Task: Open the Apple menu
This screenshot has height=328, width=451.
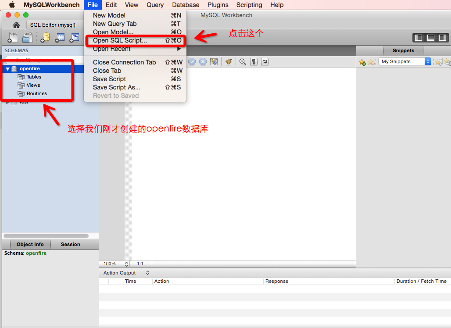Action: pos(12,5)
